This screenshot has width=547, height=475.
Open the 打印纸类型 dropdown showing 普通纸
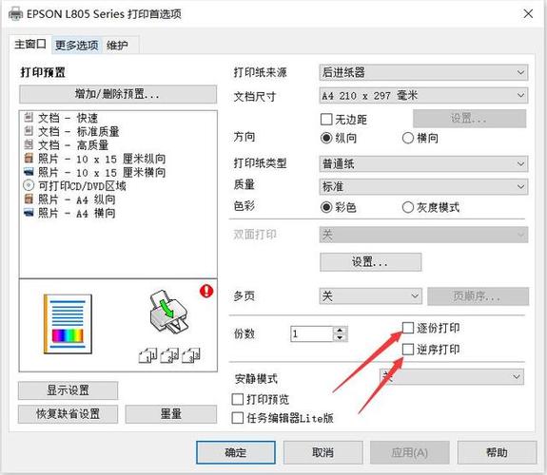coord(423,163)
